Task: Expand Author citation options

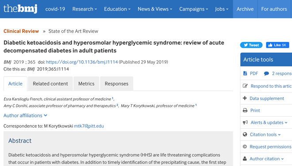Action: pyautogui.click(x=266, y=159)
